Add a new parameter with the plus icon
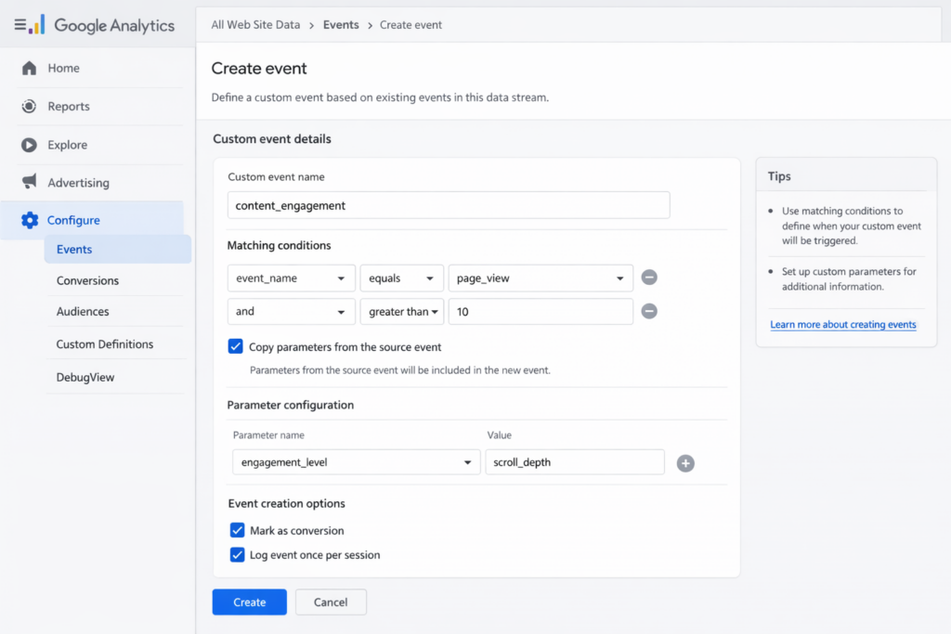Image resolution: width=951 pixels, height=634 pixels. pos(685,462)
